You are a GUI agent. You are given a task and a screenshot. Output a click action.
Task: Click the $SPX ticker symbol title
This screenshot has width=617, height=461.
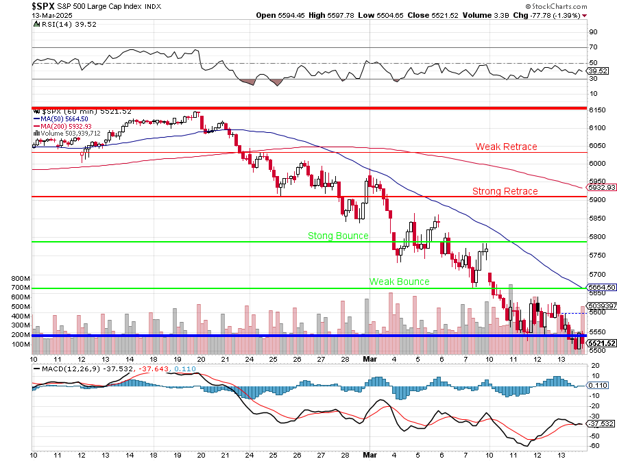[43, 5]
